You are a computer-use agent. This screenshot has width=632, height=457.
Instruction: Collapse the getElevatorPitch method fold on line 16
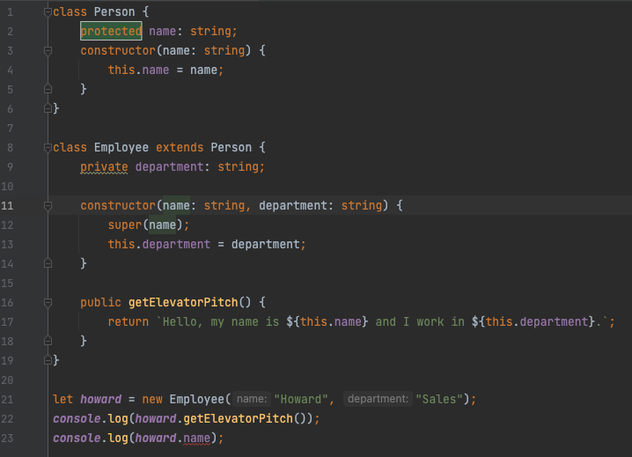click(x=48, y=302)
